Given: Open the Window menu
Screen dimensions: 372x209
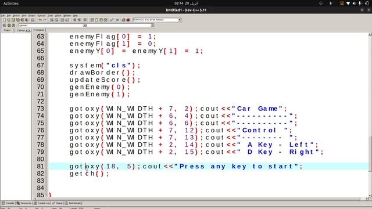Looking at the screenshot, I should [67, 16].
